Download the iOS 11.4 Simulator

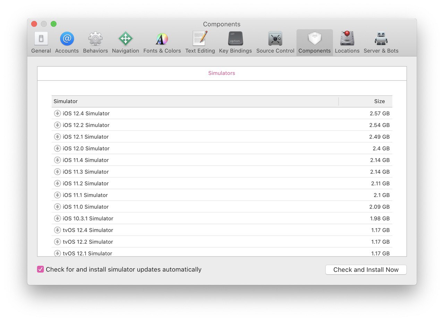pos(57,160)
